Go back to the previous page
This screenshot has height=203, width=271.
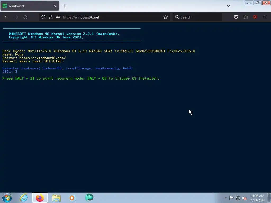(6, 17)
